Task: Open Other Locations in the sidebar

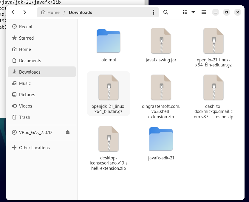Action: point(35,147)
